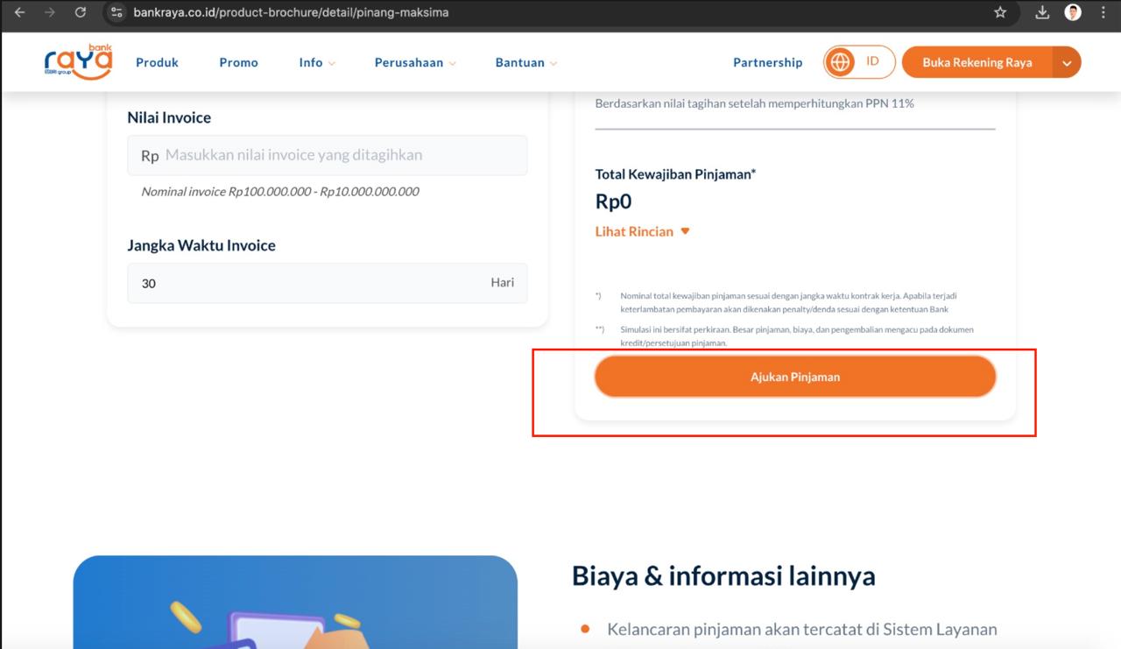
Task: Open the Promo menu item
Action: tap(238, 62)
